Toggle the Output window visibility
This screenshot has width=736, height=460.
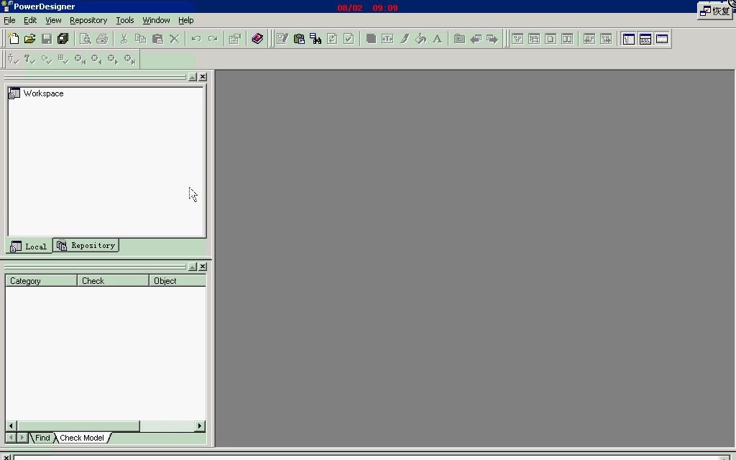645,38
